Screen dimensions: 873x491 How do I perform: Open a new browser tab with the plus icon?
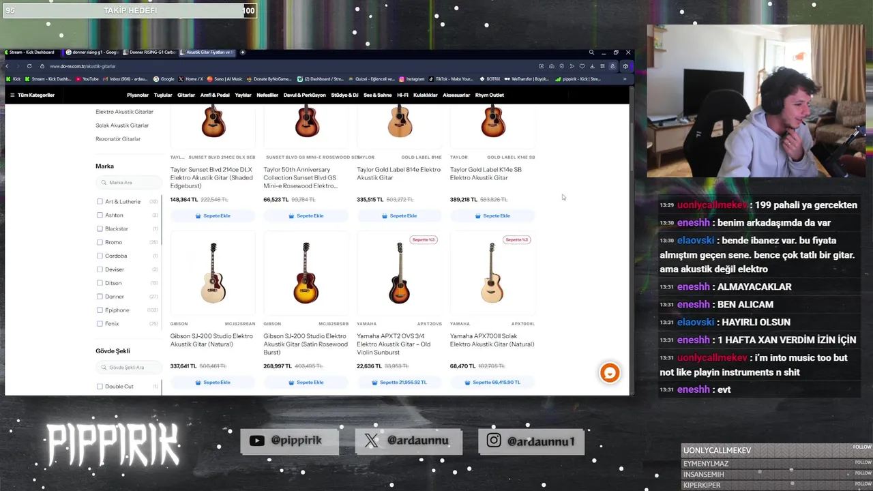click(x=242, y=53)
